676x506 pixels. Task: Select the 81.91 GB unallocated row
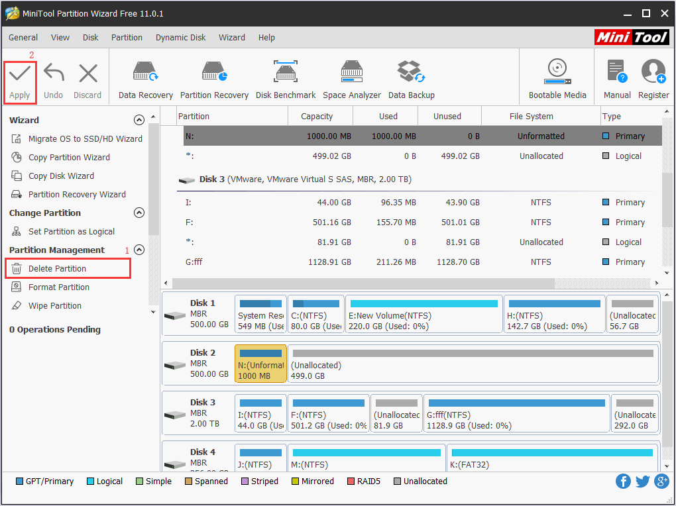pos(423,242)
